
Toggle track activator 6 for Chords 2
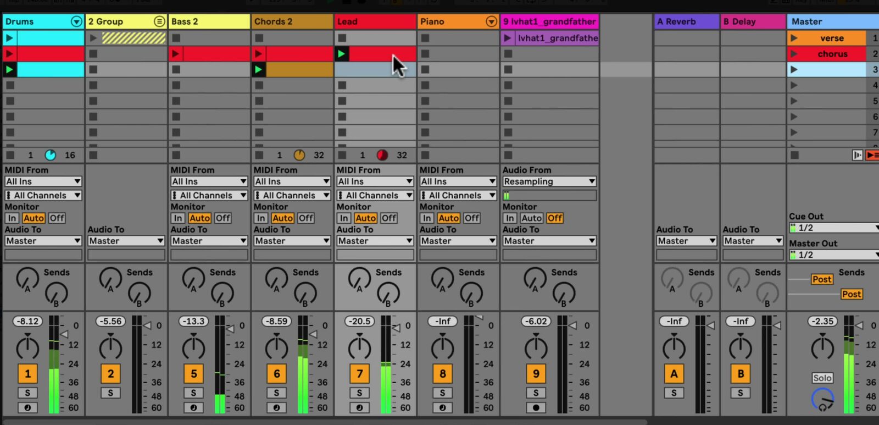click(x=276, y=374)
